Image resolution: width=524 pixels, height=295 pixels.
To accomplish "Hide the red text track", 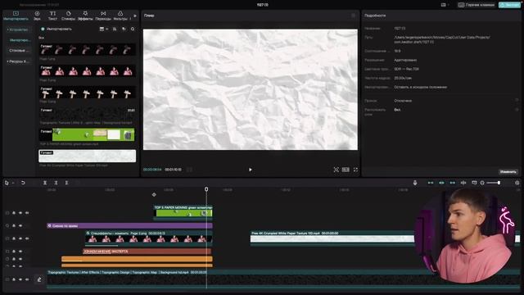I will click(20, 252).
